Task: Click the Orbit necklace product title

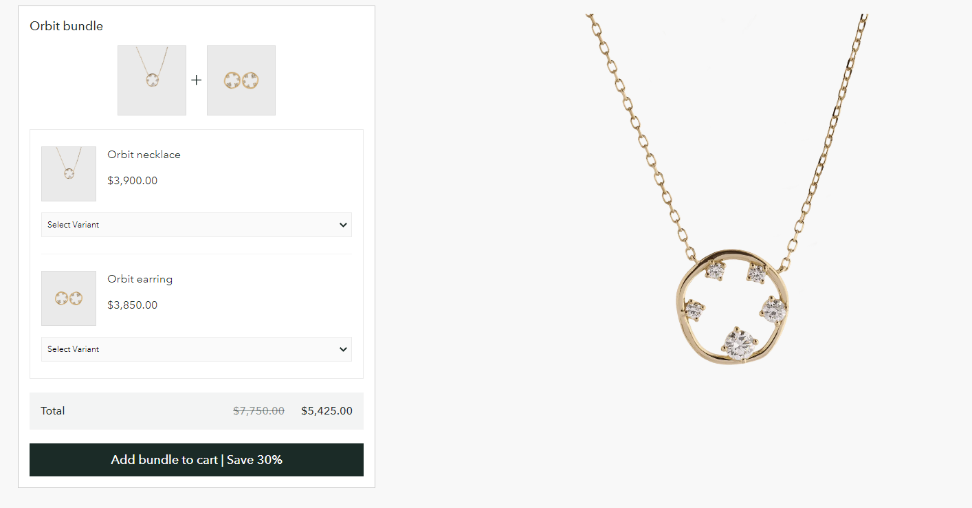Action: pyautogui.click(x=144, y=155)
